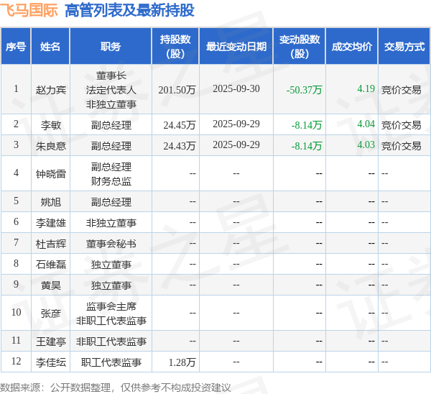The width and height of the screenshot is (431, 394).
Task: Click the 数据来源 footer note
Action: pos(116,388)
